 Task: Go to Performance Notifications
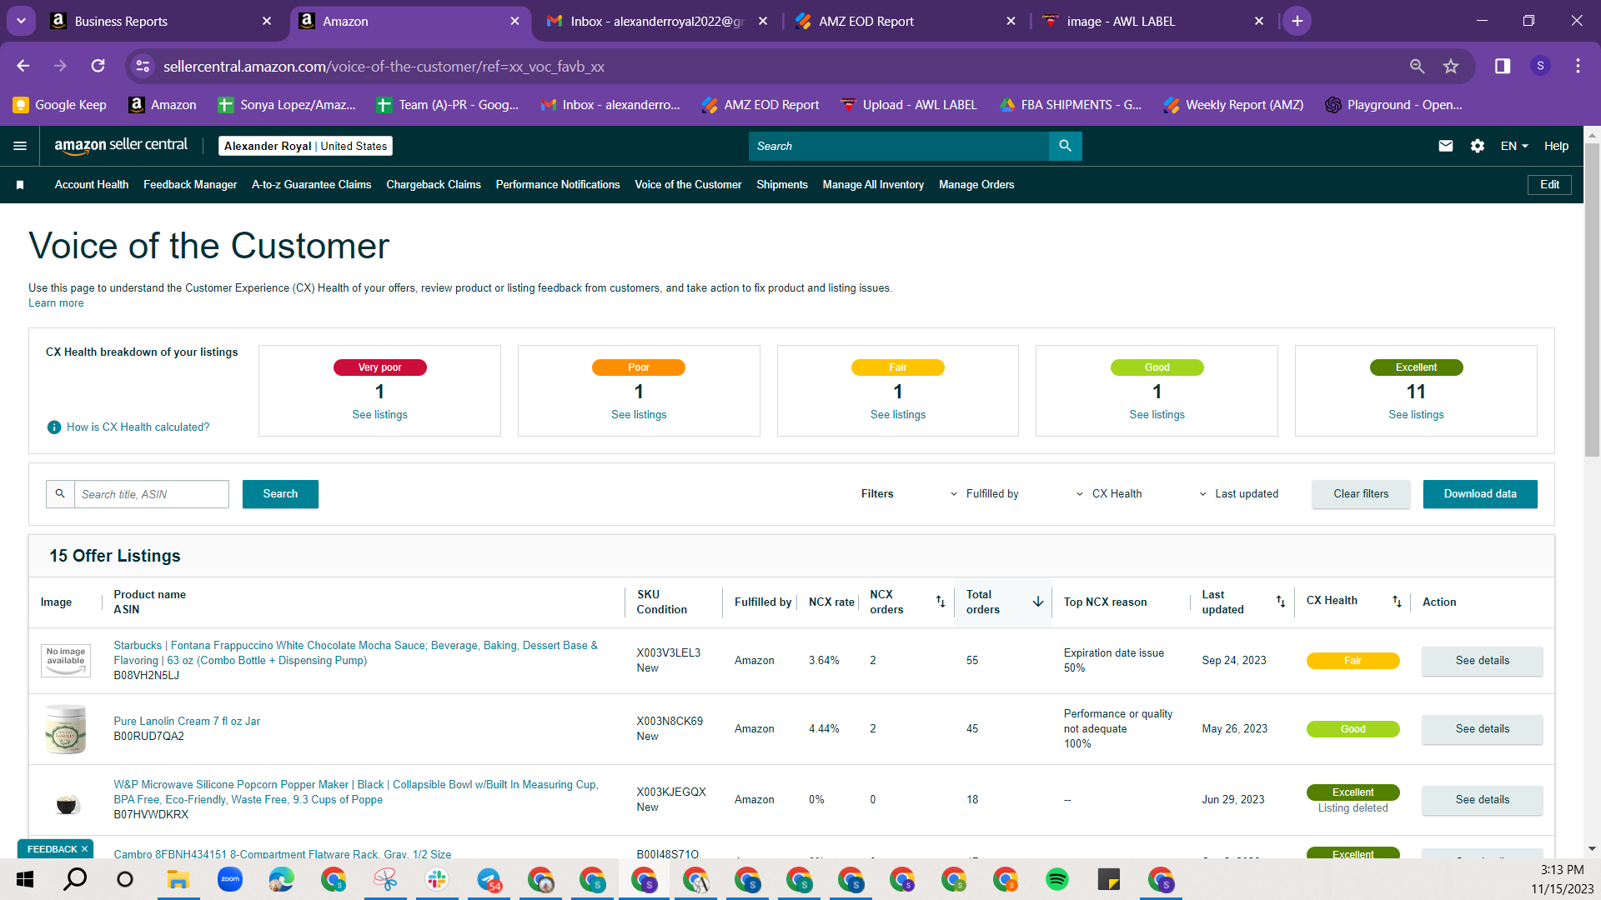(x=558, y=185)
